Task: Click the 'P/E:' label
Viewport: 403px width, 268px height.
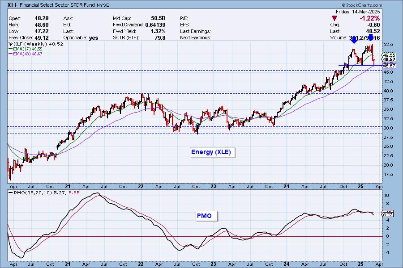Action: 184,18
